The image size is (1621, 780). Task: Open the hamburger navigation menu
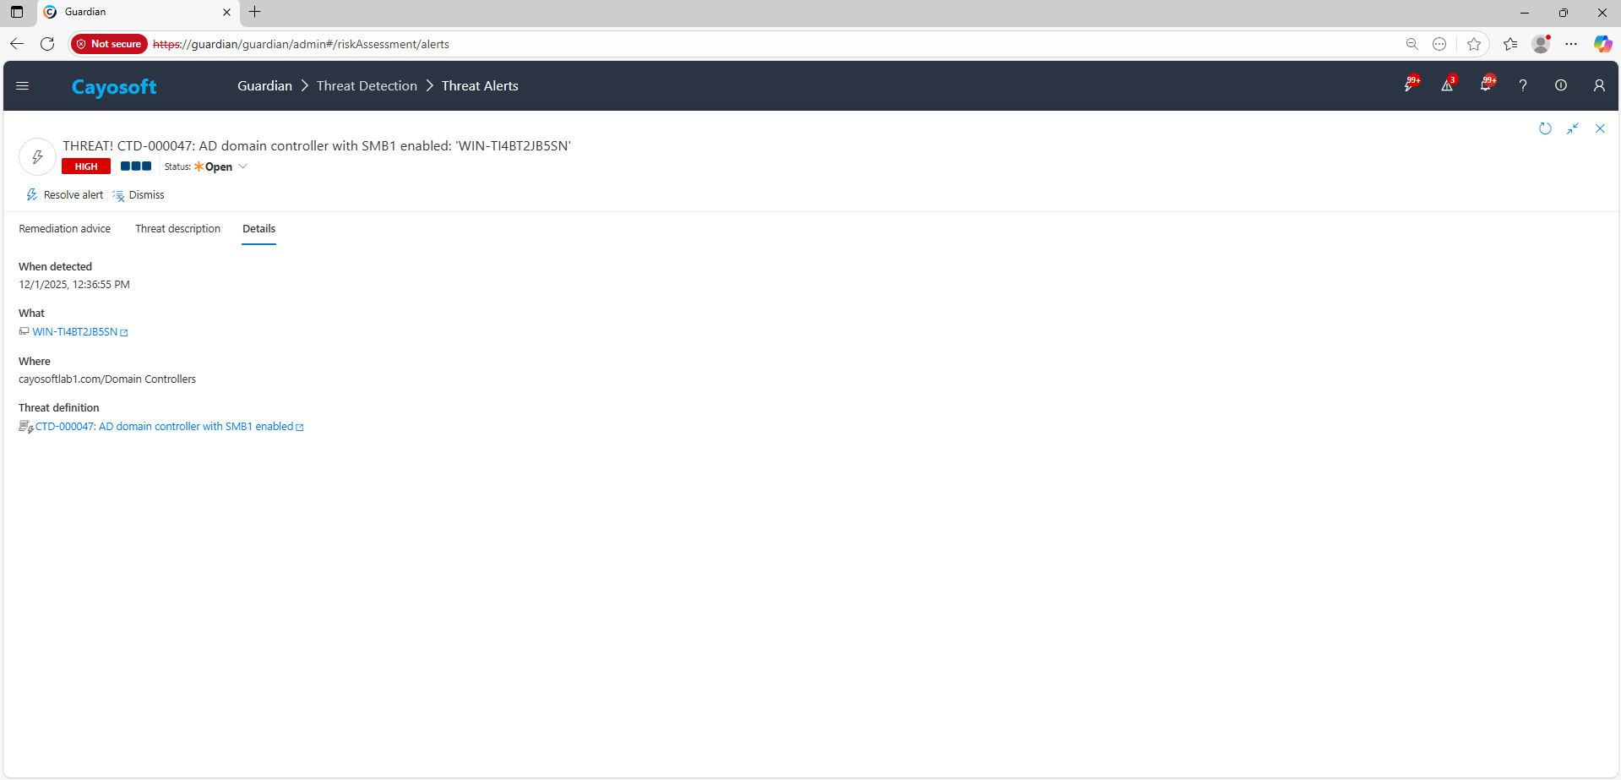(23, 85)
